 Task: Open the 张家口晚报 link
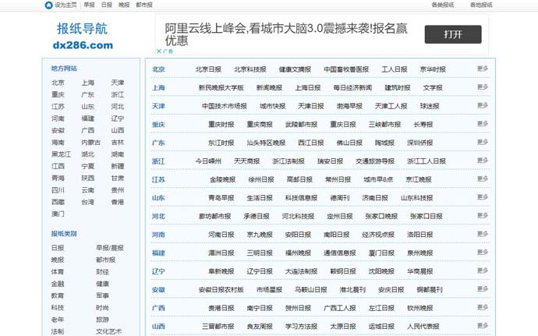coord(381,216)
